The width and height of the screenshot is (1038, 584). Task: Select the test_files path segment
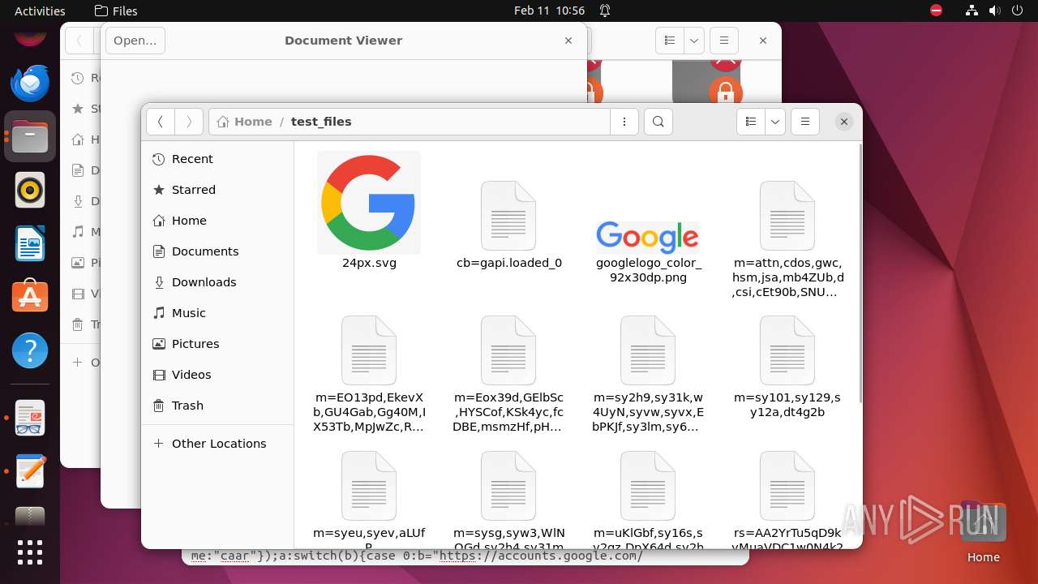[321, 122]
